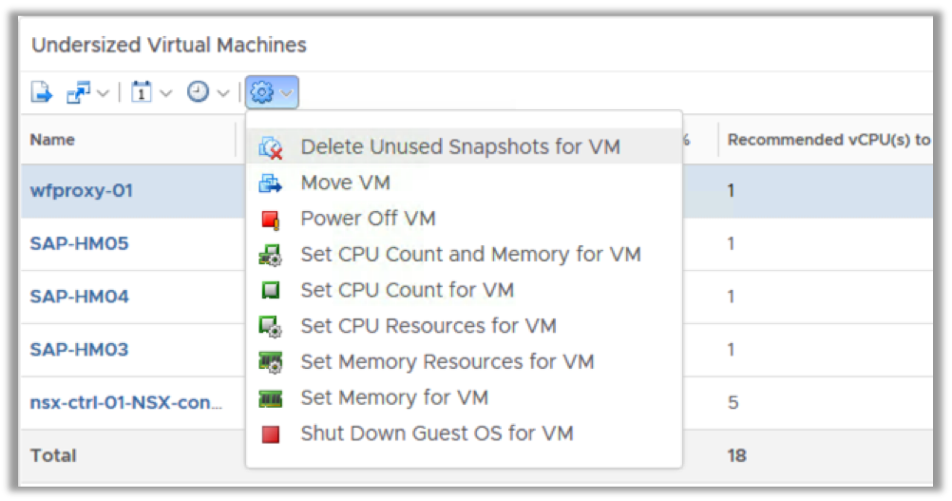Viewport: 952px width, 501px height.
Task: Click the perform multi-select interaction icon
Action: pyautogui.click(x=78, y=92)
